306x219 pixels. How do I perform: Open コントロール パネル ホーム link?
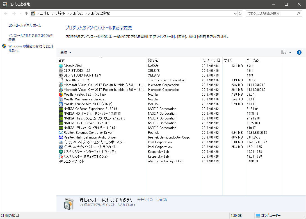coord(25,26)
